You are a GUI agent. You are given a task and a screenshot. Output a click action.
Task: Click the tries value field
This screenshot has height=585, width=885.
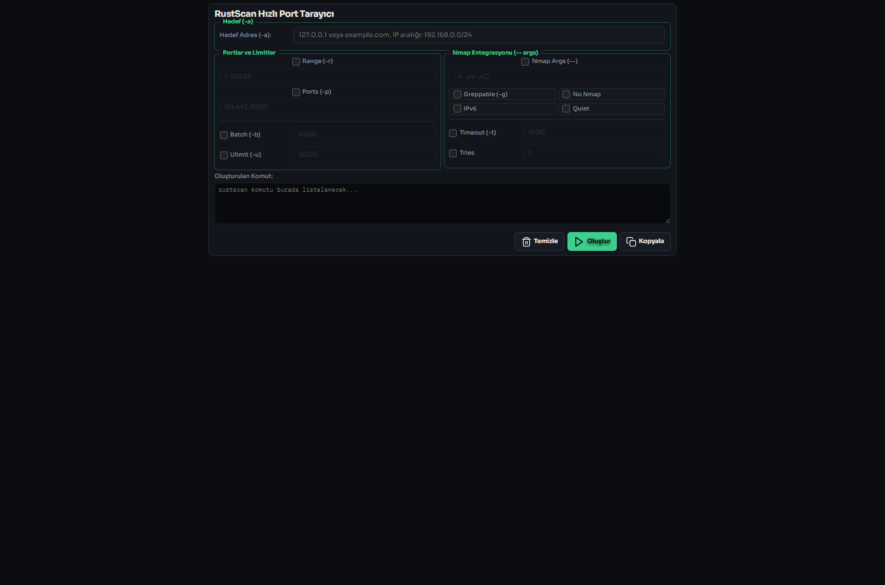594,153
